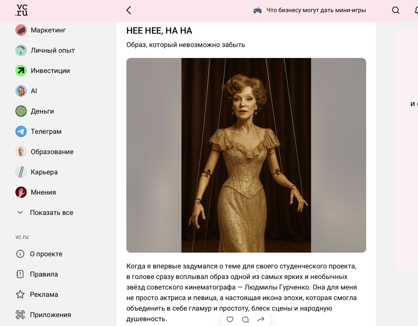Open the Инвестиции topic icon

(x=21, y=71)
